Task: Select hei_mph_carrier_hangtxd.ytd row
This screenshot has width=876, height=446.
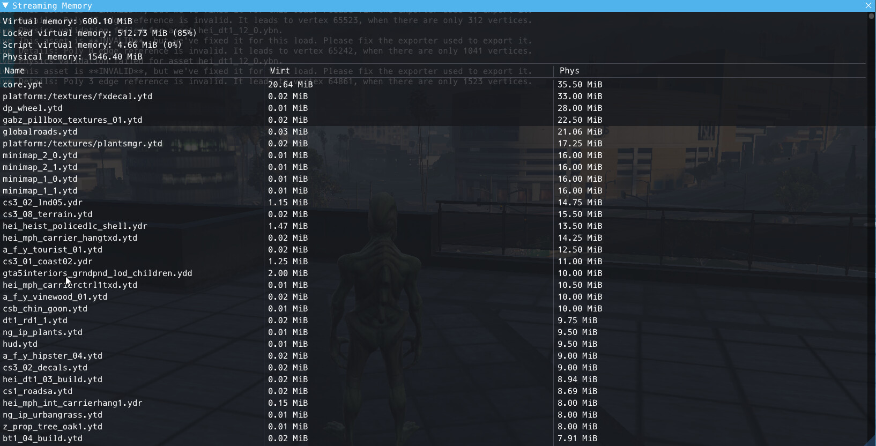Action: tap(70, 238)
